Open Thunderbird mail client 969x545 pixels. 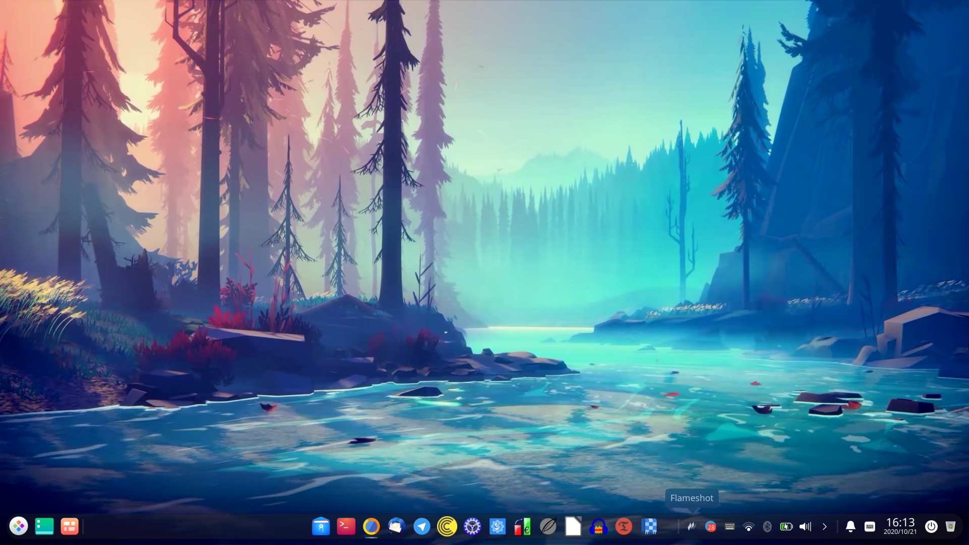click(x=397, y=526)
